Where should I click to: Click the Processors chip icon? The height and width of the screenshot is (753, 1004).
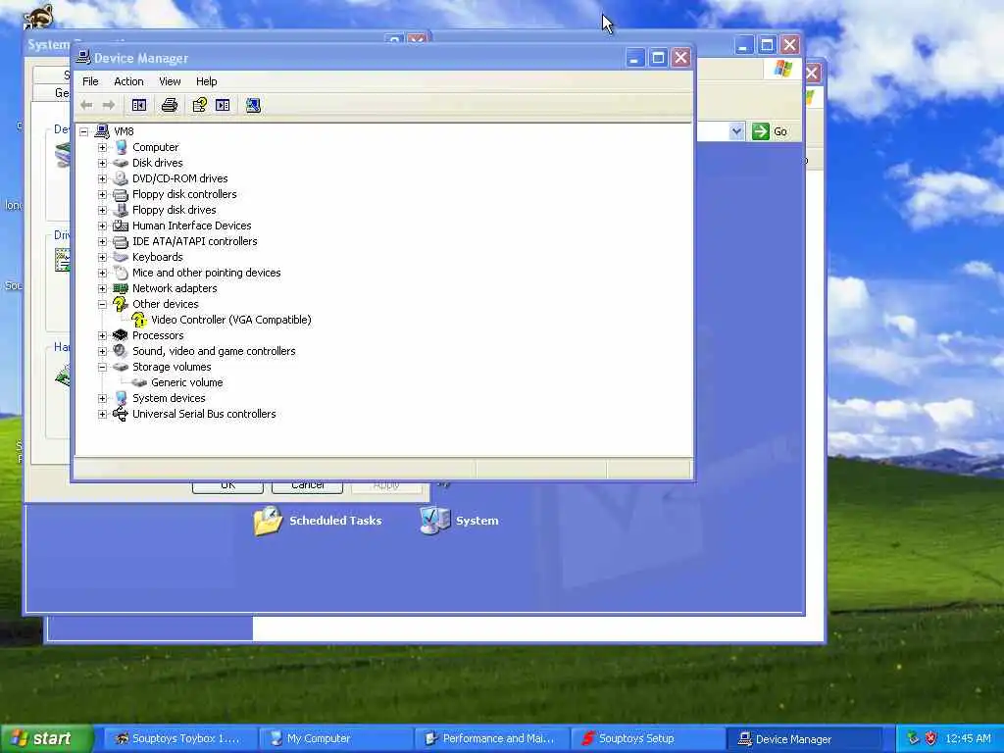point(121,335)
